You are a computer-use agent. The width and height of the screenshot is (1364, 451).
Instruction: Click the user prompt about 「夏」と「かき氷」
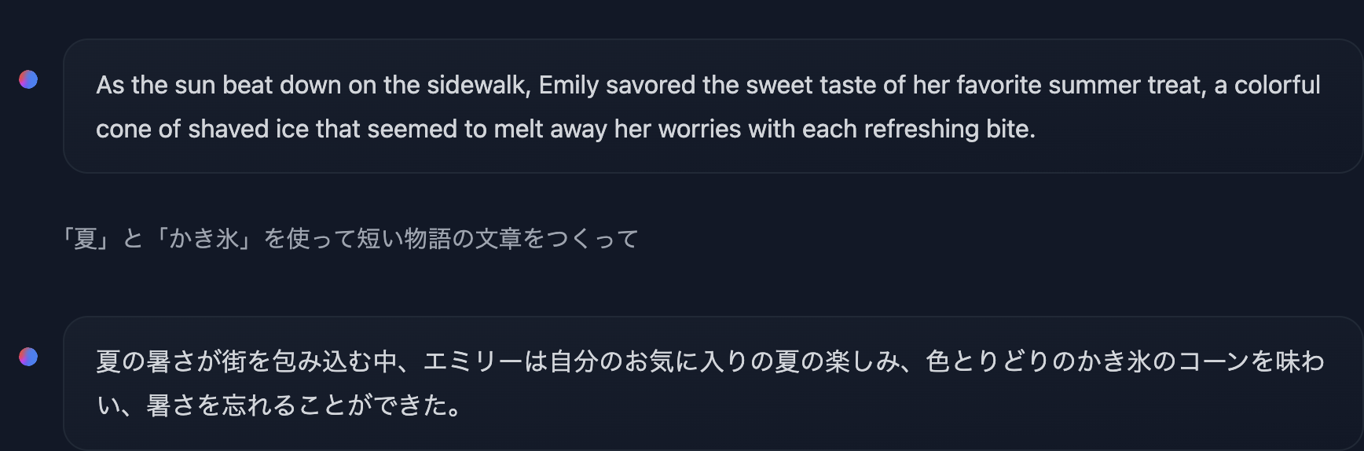350,238
